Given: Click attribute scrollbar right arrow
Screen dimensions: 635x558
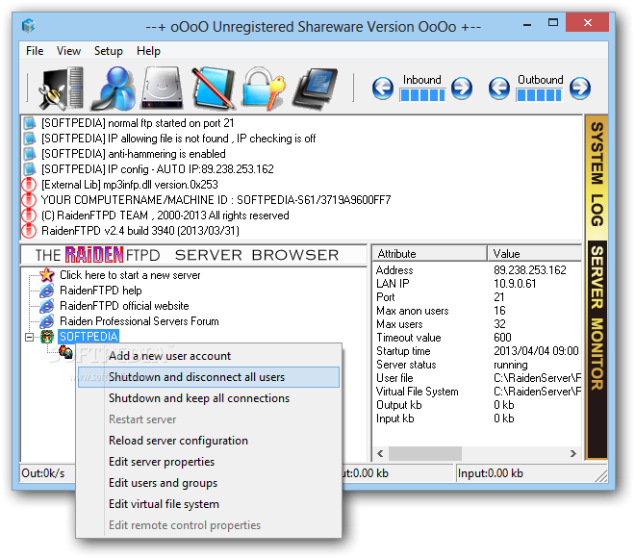Looking at the screenshot, I should (573, 453).
